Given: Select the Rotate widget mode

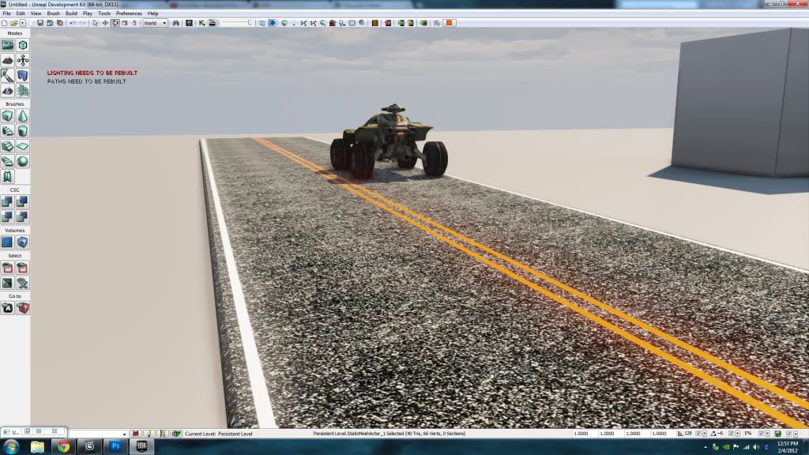Looking at the screenshot, I should [x=115, y=23].
